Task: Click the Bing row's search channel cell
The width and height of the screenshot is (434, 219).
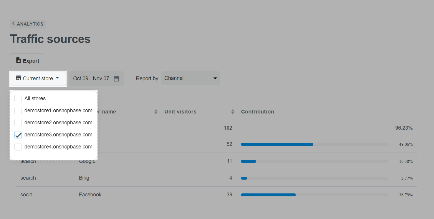Action: [x=28, y=178]
